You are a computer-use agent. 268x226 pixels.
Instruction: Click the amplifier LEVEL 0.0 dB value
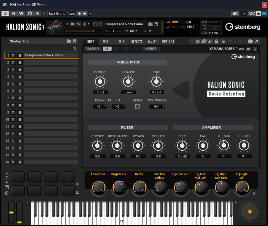click(x=182, y=156)
